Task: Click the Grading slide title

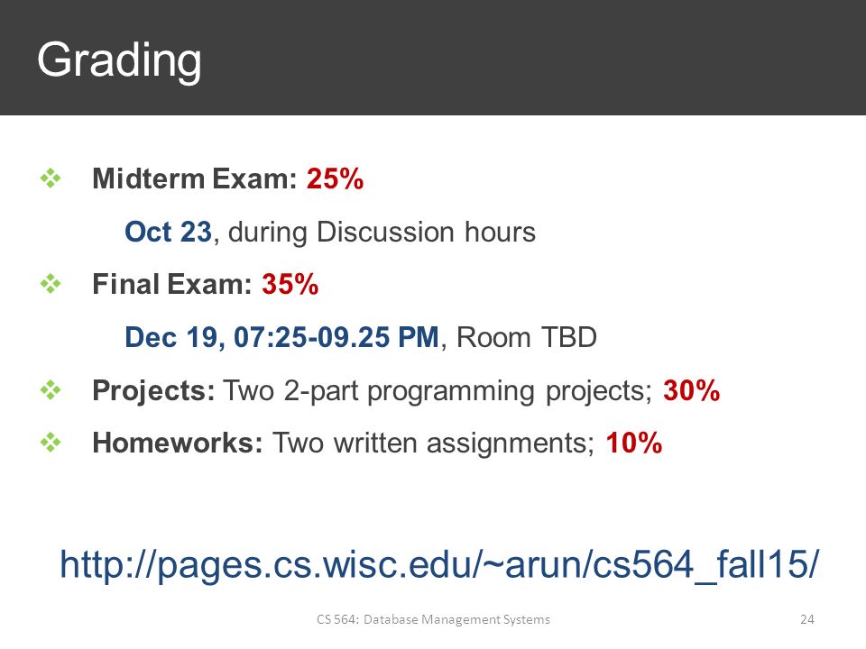Action: click(119, 61)
